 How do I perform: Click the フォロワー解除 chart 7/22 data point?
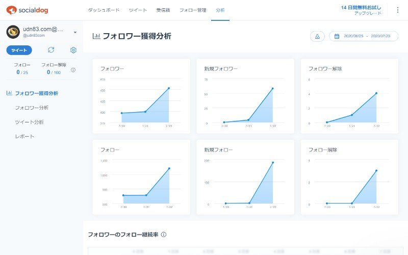pos(376,93)
